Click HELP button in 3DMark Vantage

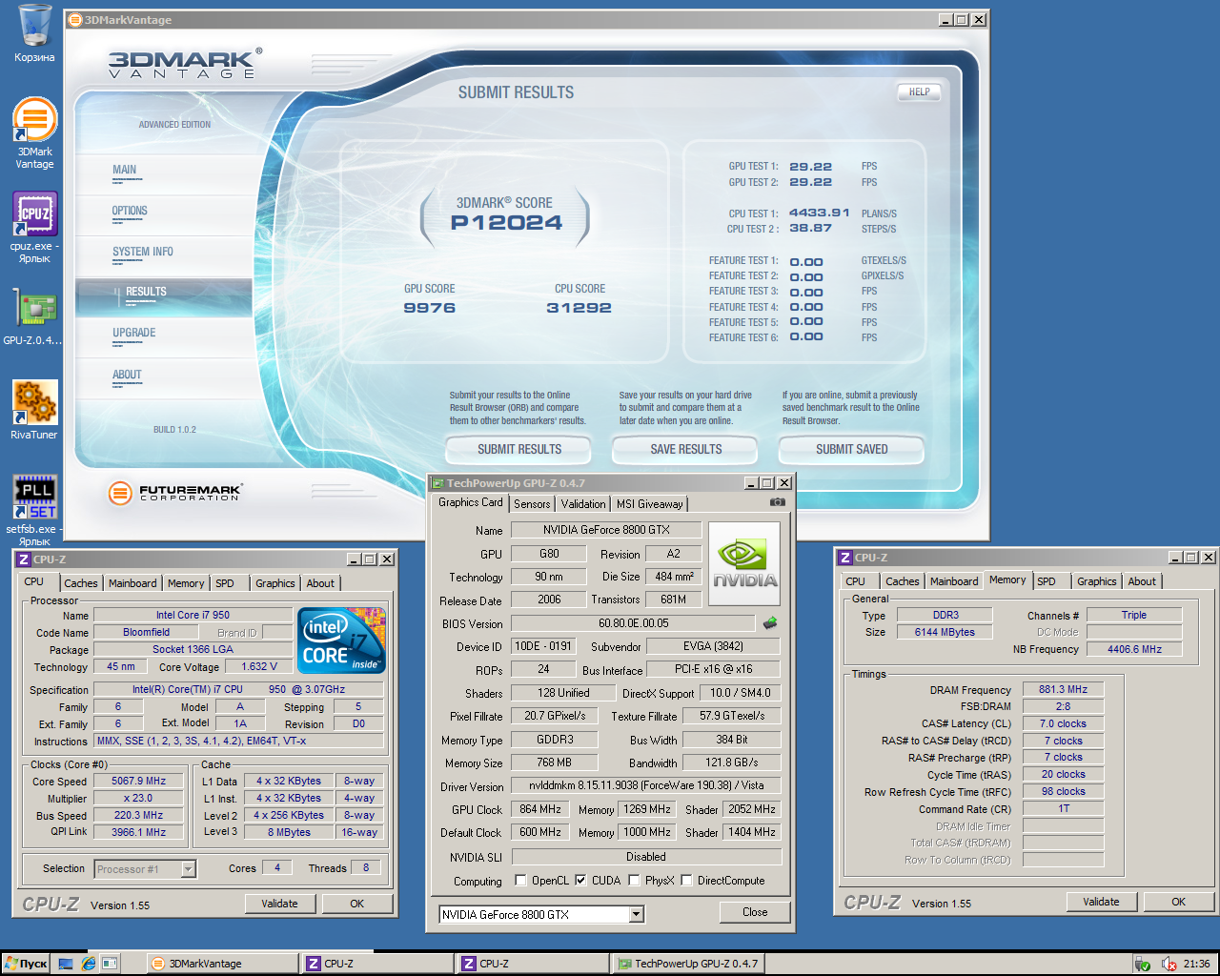coord(919,92)
